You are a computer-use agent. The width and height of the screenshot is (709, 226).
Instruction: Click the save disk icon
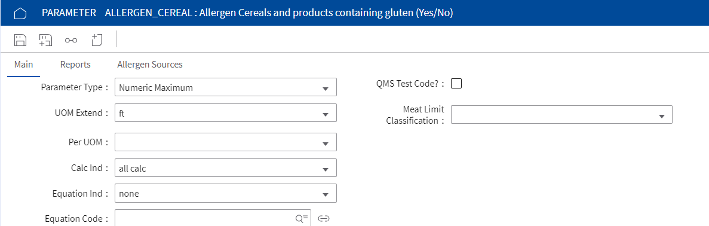tap(20, 40)
